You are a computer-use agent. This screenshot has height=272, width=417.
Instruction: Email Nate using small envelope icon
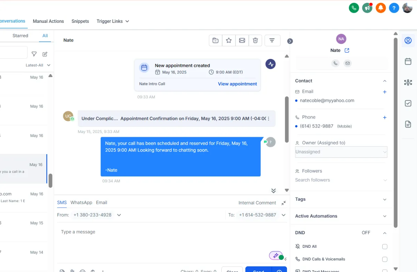coord(347,63)
